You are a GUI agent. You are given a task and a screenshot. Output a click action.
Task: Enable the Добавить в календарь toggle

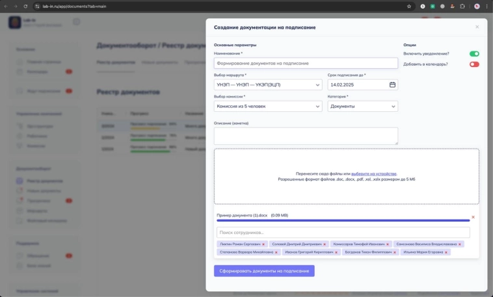(x=474, y=64)
